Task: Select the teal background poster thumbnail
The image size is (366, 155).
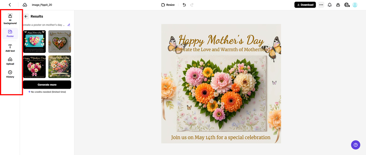Action: coord(34,41)
